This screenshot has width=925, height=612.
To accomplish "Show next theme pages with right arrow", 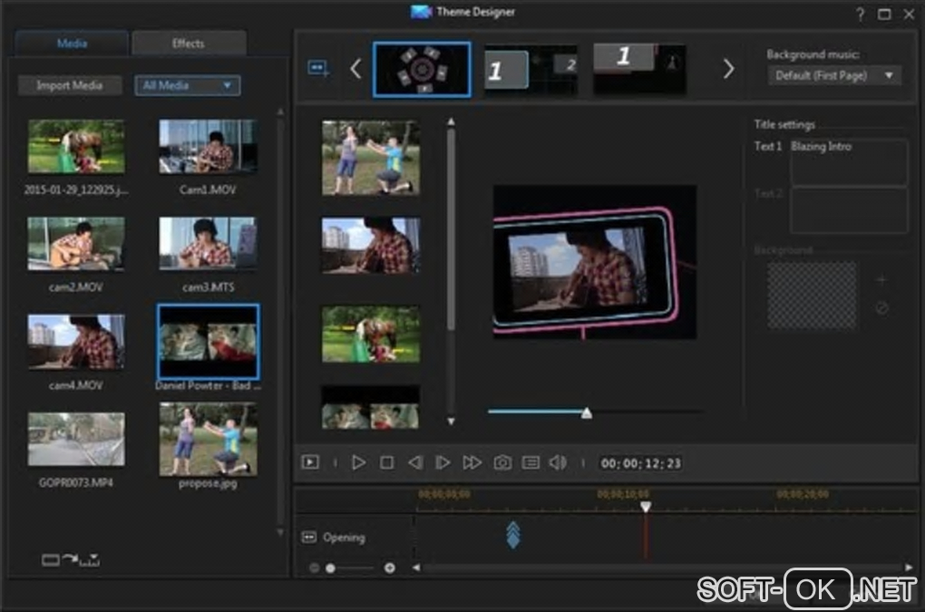I will coord(728,69).
